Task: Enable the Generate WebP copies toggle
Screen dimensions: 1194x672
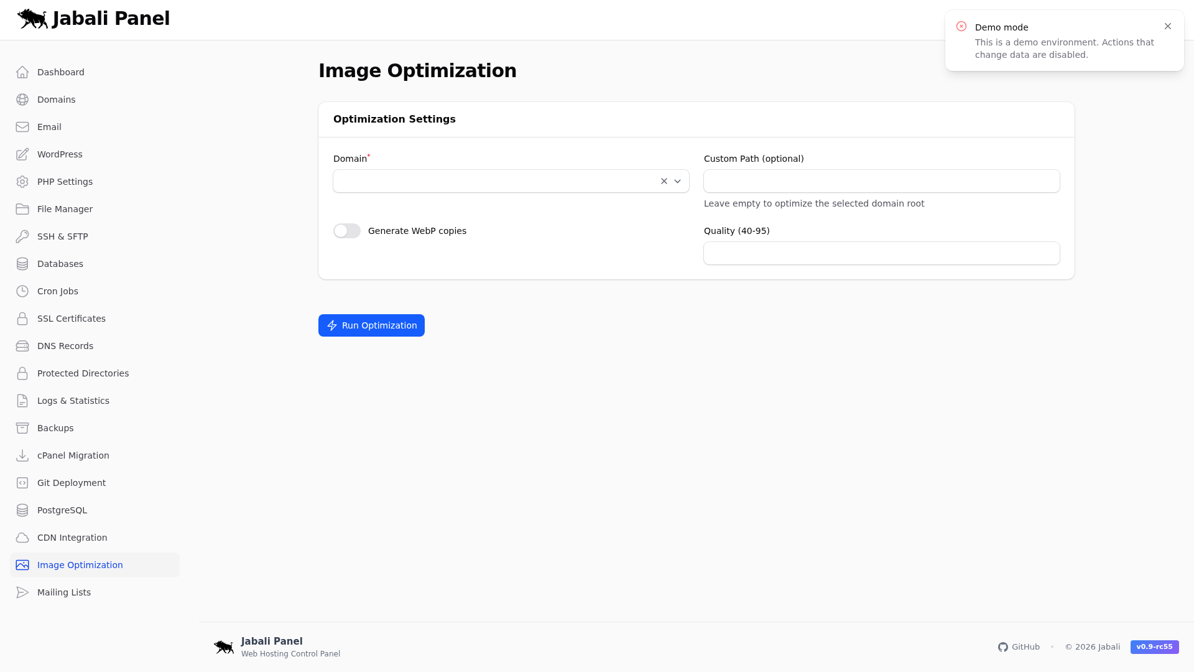Action: coord(346,231)
